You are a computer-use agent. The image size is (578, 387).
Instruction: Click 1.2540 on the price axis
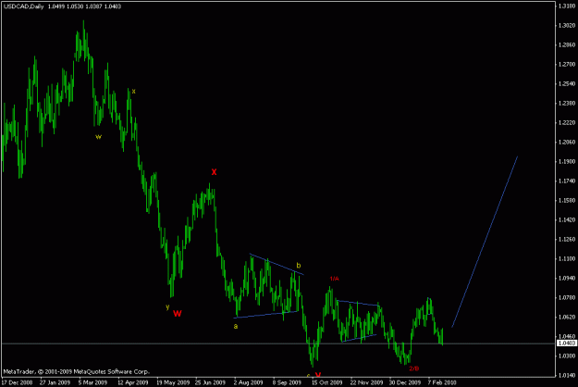[x=567, y=83]
